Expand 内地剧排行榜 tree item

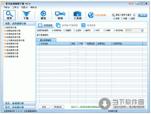pos(5,47)
